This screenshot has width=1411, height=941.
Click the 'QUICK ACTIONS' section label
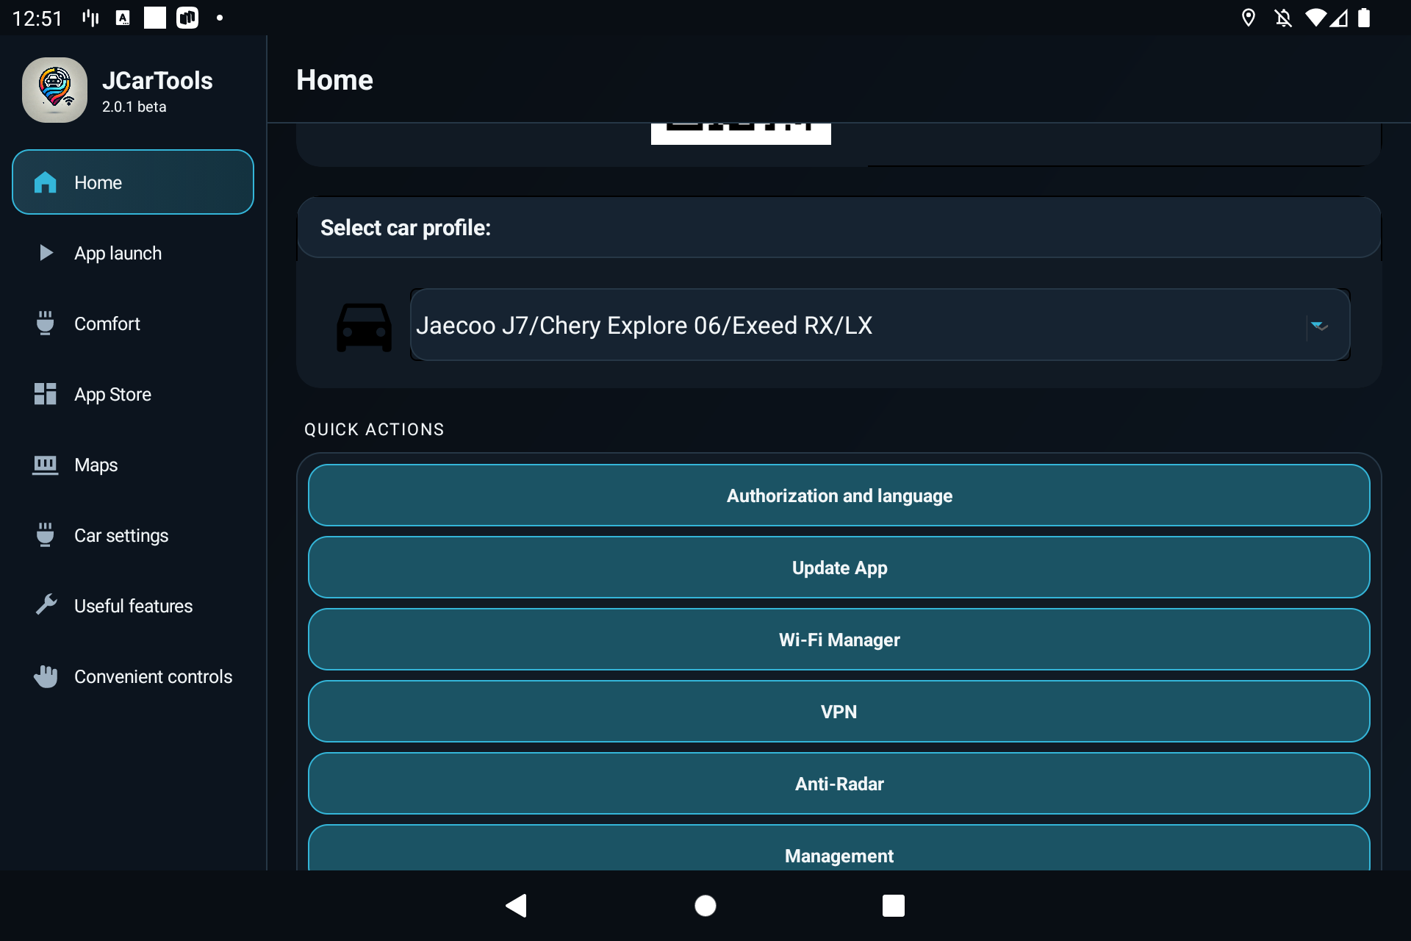(374, 429)
